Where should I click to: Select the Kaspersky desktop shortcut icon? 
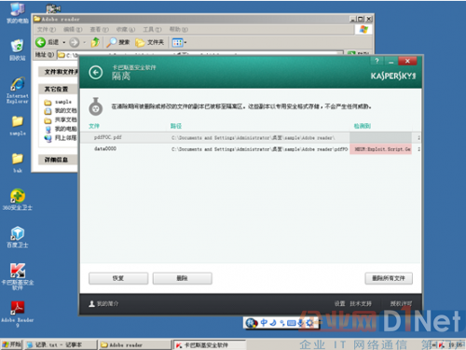pyautogui.click(x=18, y=276)
